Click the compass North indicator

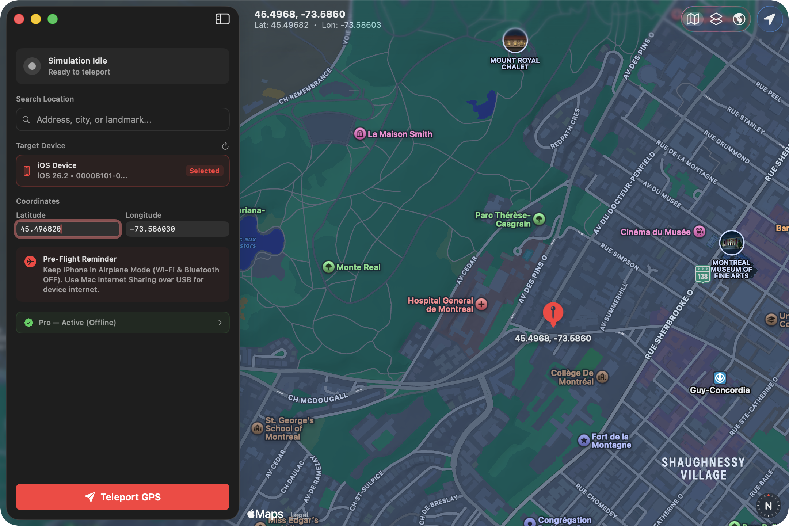click(x=768, y=506)
